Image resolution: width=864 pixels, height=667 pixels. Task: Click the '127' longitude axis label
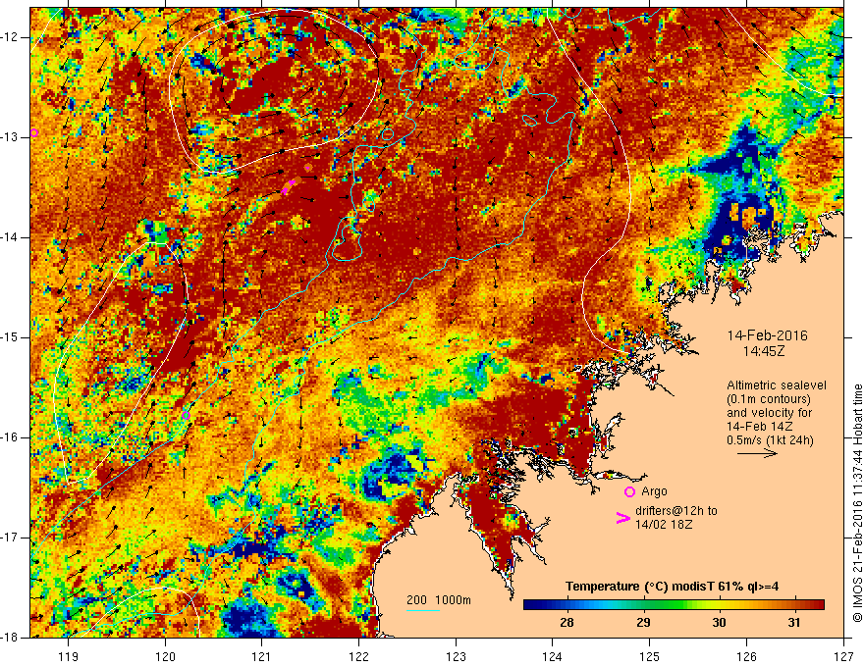click(x=843, y=656)
